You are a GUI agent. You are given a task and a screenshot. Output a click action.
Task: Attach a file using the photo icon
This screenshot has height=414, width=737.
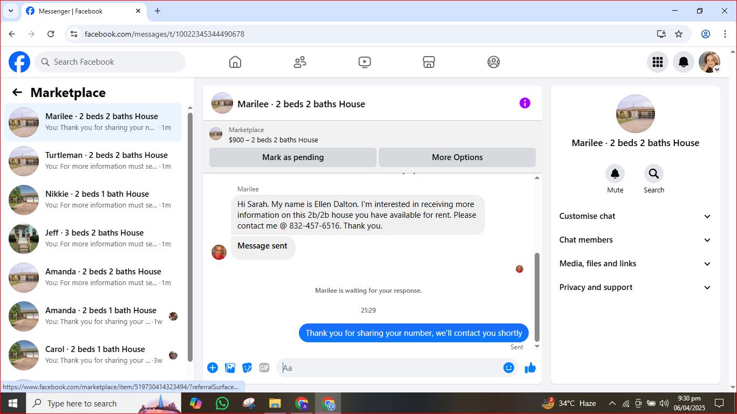(230, 368)
